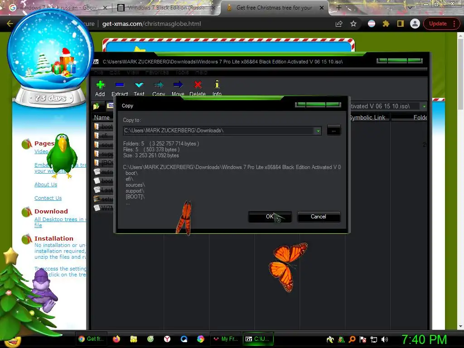Click the Delete toolbar icon in 7-Zip
464x348 pixels.
(198, 85)
